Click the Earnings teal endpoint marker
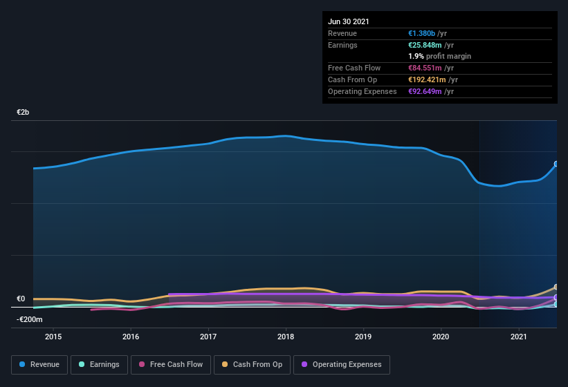Screen dimensions: 568x387 coord(556,304)
